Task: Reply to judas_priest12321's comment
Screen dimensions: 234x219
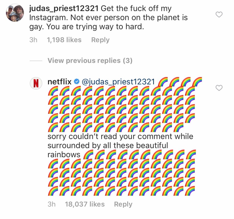Action: tap(100, 40)
